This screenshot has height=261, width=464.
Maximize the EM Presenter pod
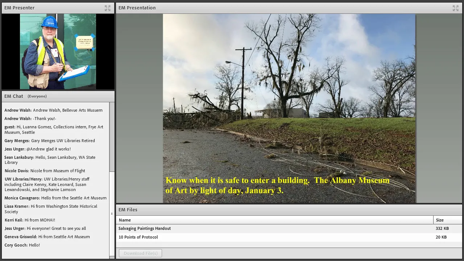pos(108,8)
